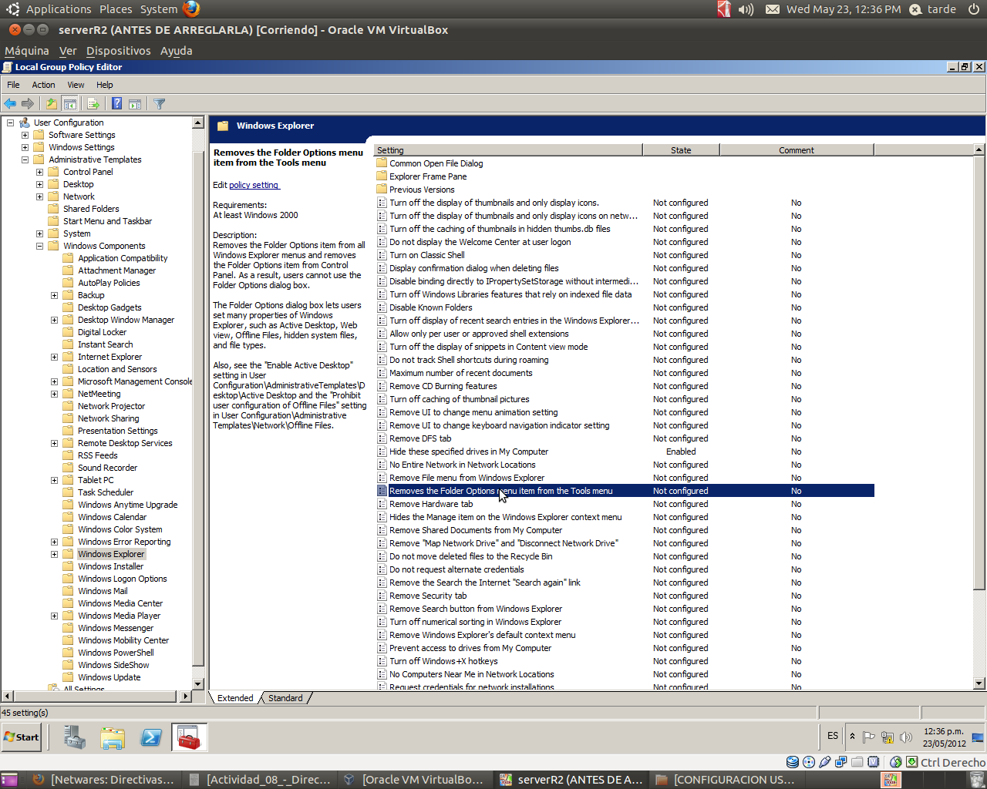Image resolution: width=987 pixels, height=789 pixels.
Task: Click VirtualBox network status icon
Action: click(x=840, y=762)
